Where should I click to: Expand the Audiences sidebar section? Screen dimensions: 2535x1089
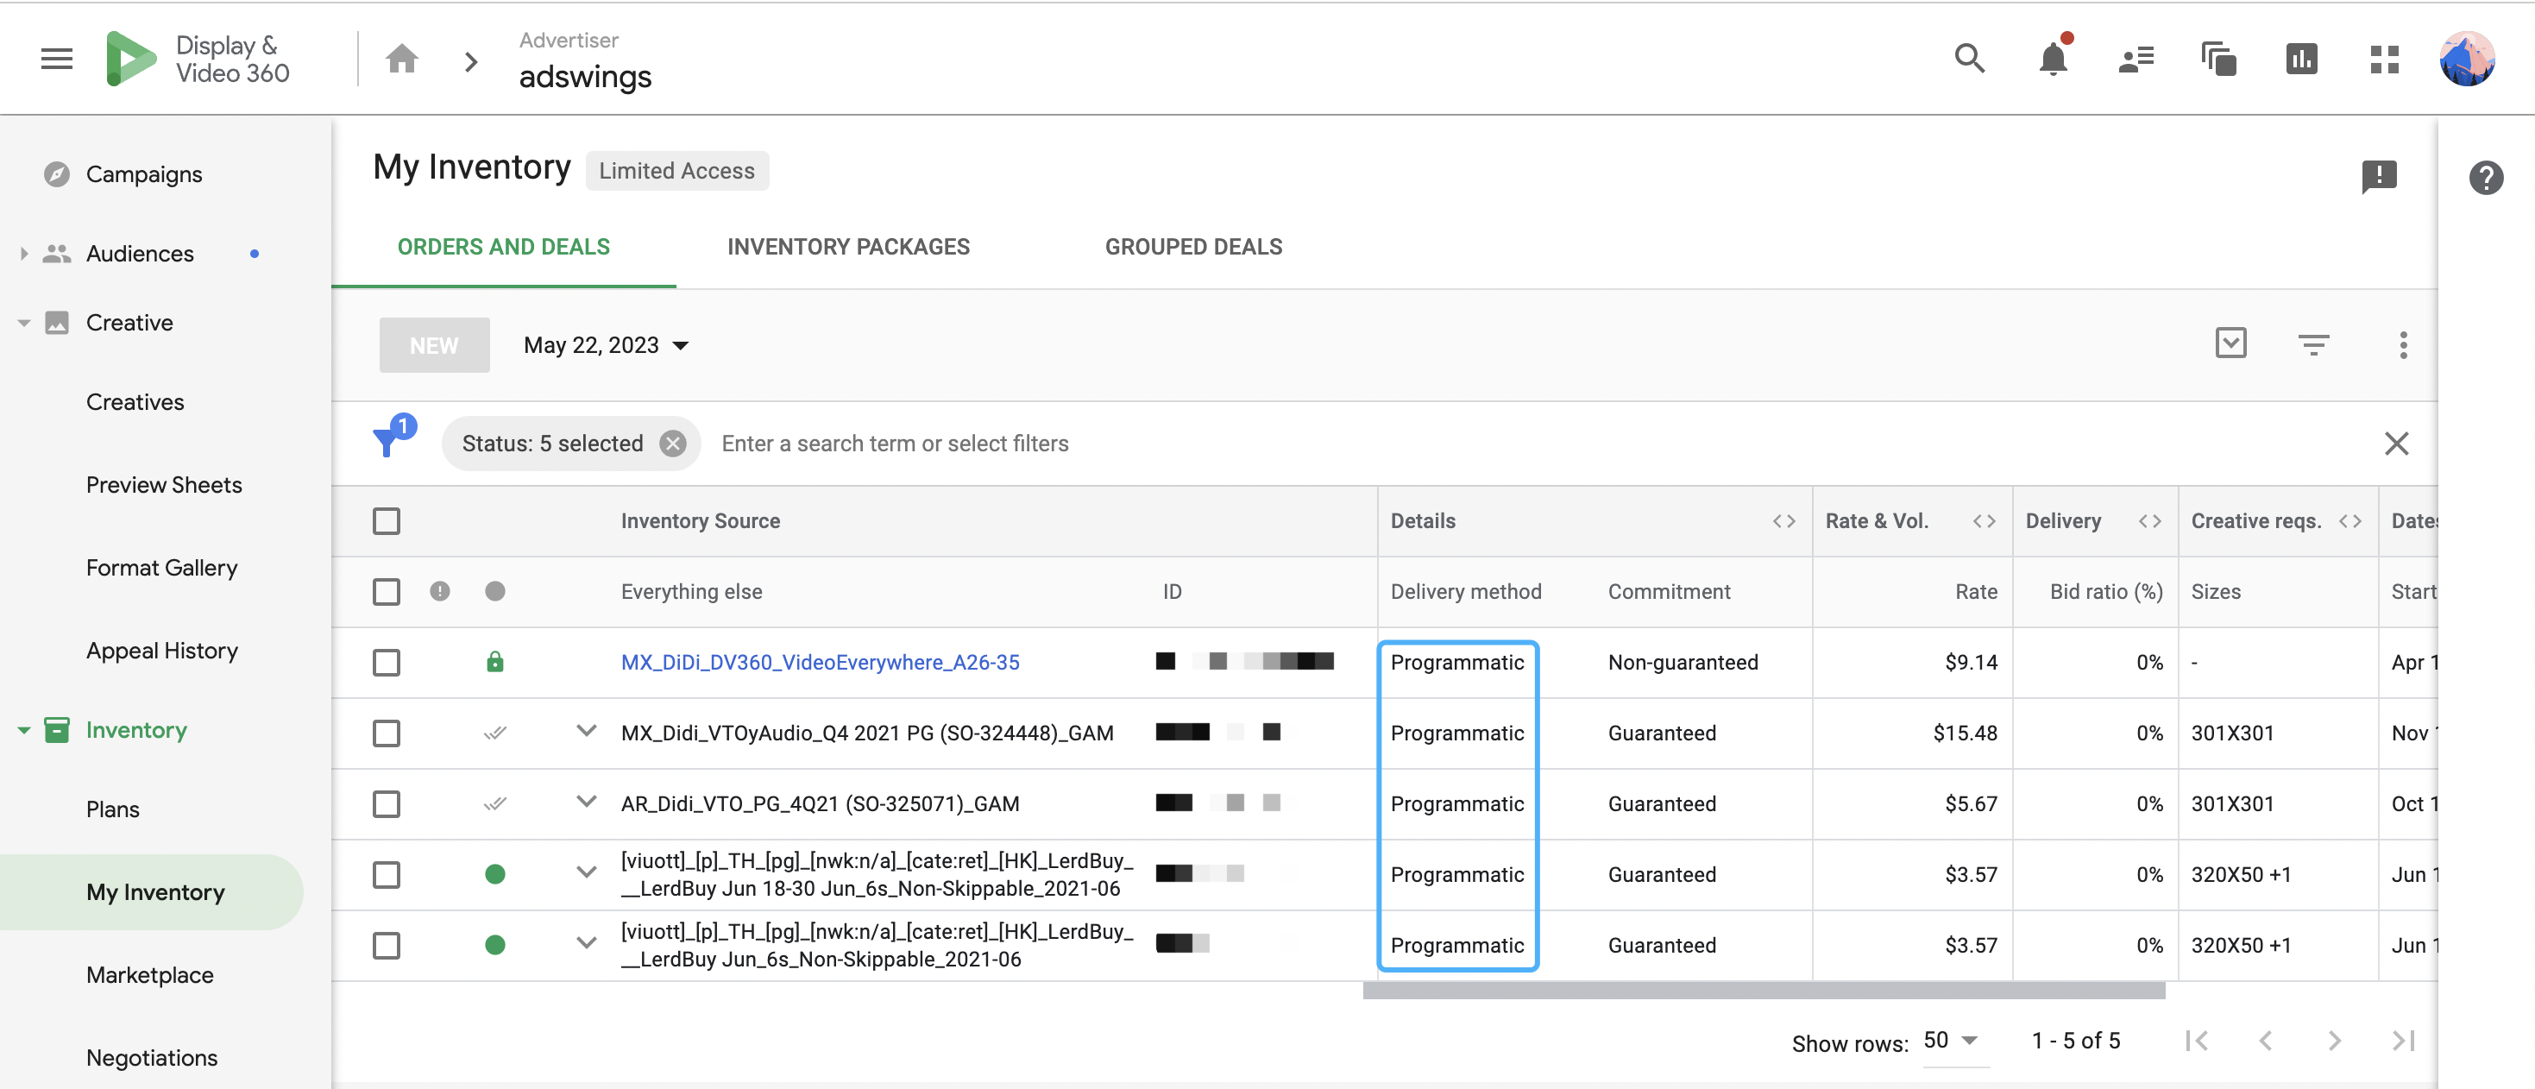pyautogui.click(x=23, y=254)
